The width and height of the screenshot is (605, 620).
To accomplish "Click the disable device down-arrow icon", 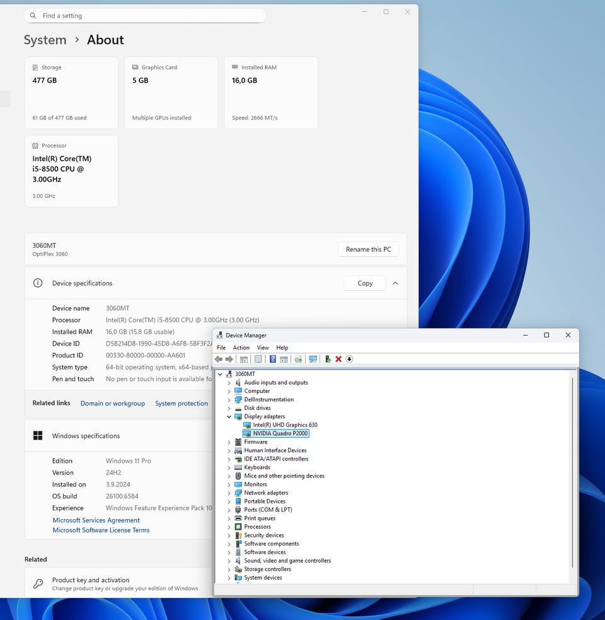I will (349, 359).
